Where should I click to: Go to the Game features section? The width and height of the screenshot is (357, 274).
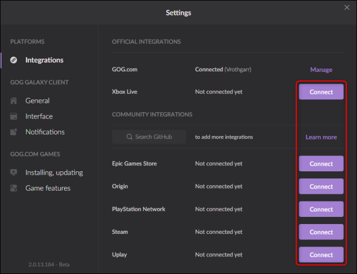click(x=48, y=188)
